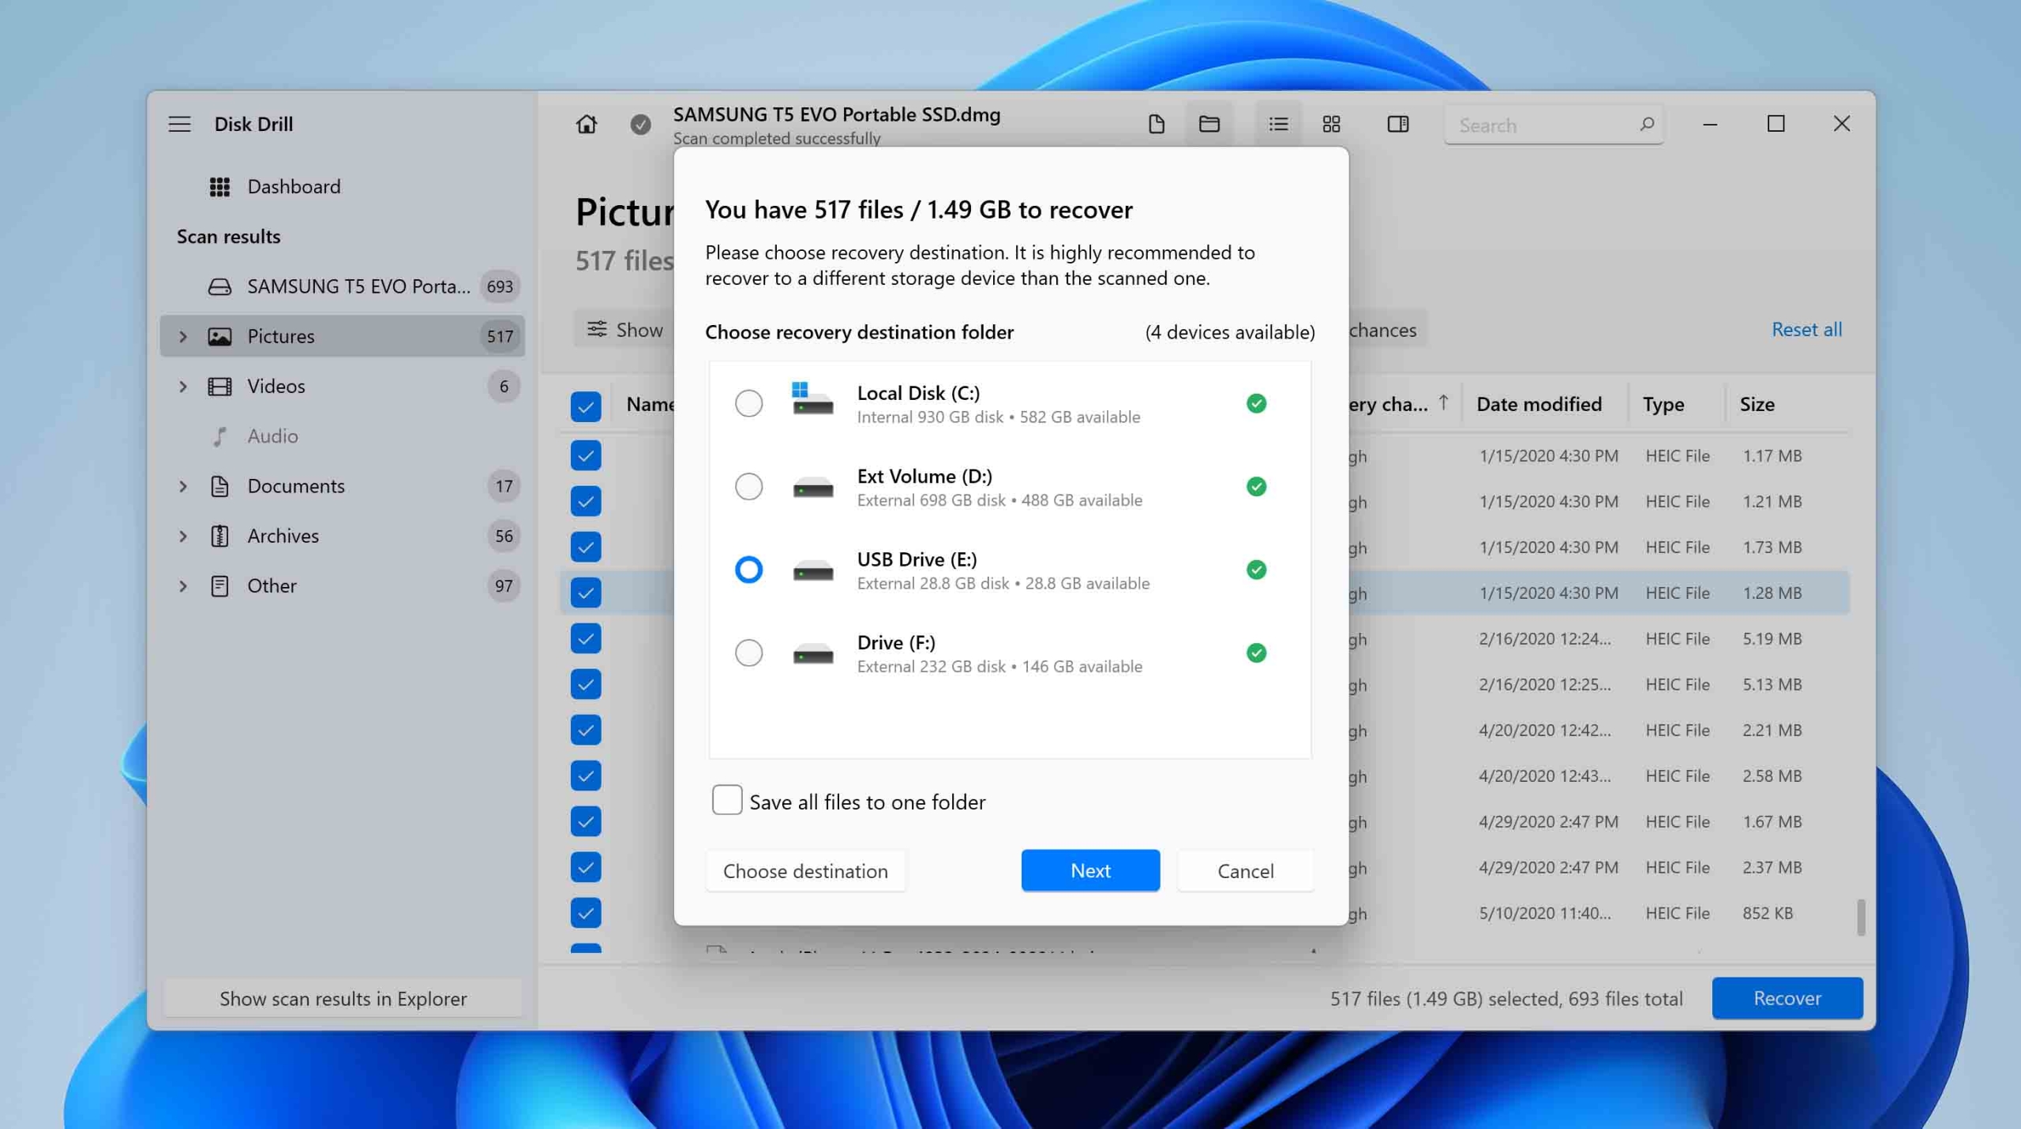Choose Drive (F:) radio button
Image resolution: width=2021 pixels, height=1129 pixels.
(748, 652)
